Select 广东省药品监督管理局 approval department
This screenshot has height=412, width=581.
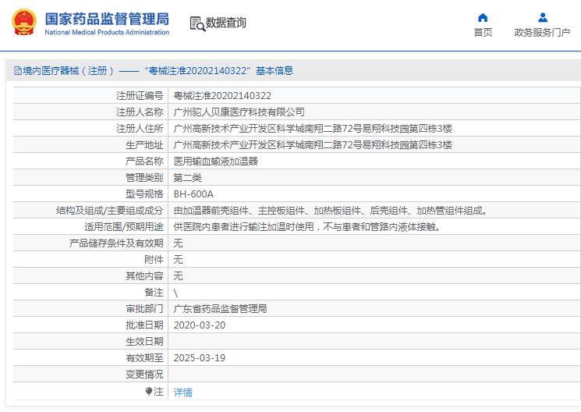[220, 308]
